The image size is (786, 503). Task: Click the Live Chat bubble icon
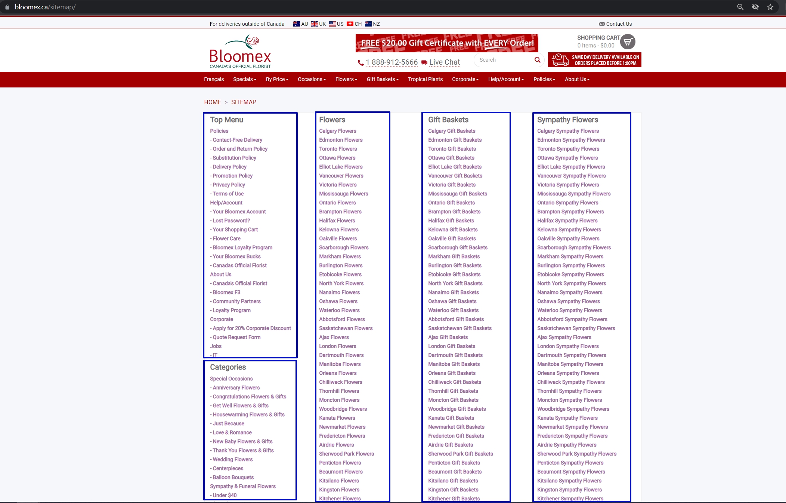424,63
